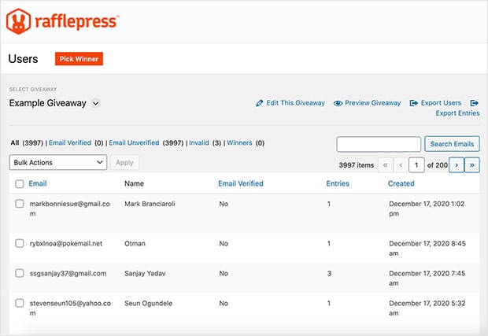Expand the Example Giveaway selector chevron
This screenshot has width=488, height=336.
pyautogui.click(x=96, y=103)
